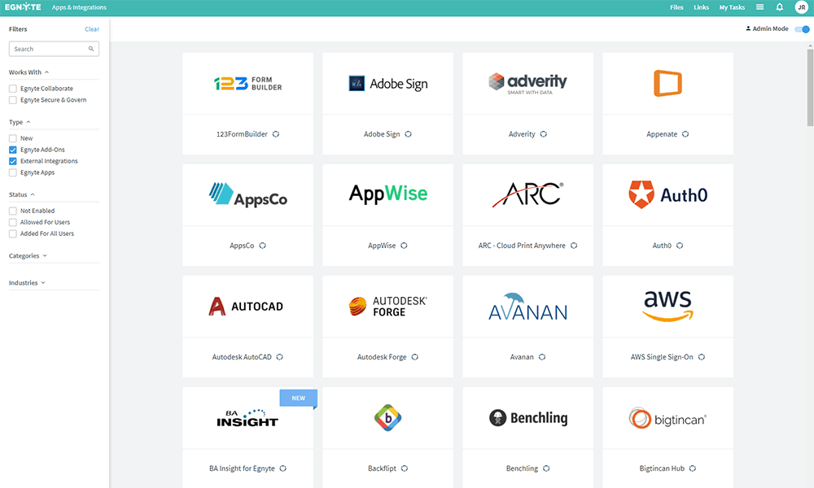The width and height of the screenshot is (814, 488).
Task: Go to Links in the top navigation
Action: click(702, 7)
